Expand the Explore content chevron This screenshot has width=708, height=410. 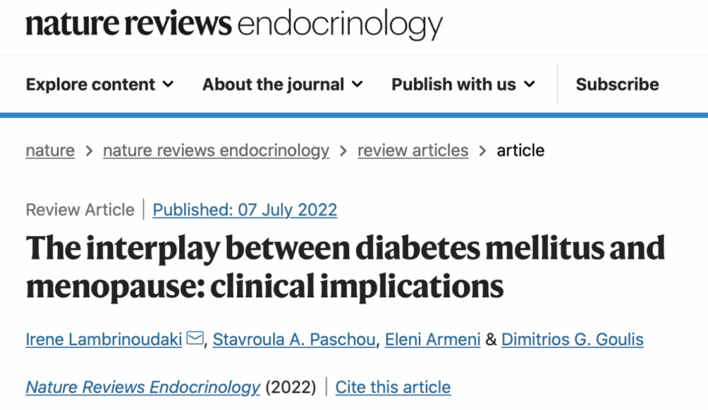click(168, 84)
